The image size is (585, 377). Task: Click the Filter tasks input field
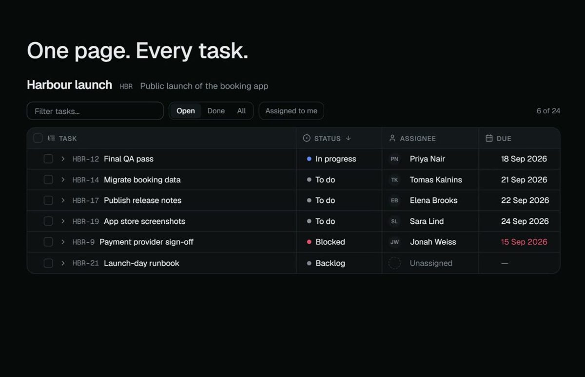pos(95,111)
